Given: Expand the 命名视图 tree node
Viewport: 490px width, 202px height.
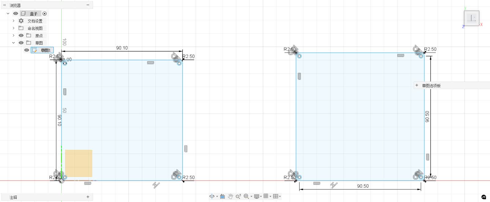Looking at the screenshot, I should [13, 28].
